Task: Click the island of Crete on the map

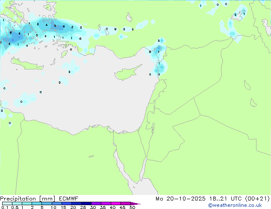Action: tap(27, 64)
